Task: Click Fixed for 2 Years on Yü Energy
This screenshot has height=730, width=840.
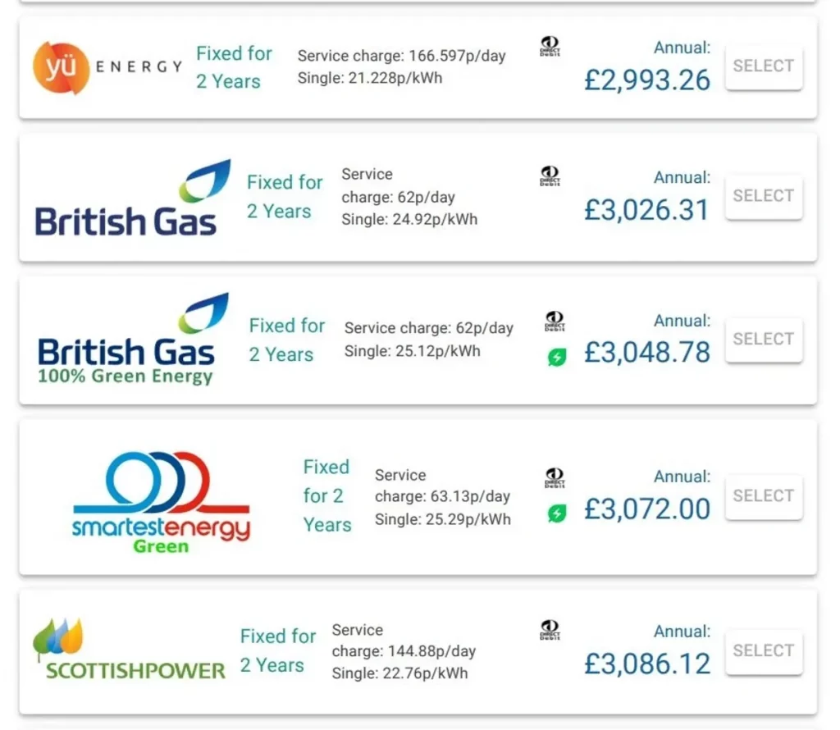Action: tap(234, 67)
